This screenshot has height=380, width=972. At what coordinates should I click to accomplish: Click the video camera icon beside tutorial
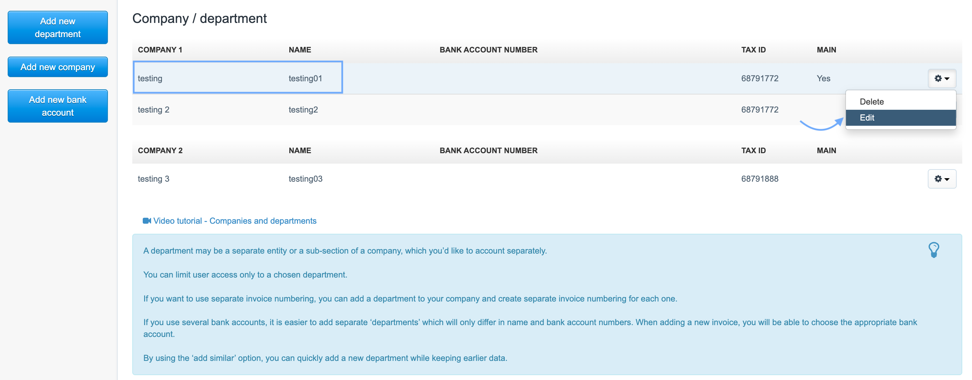point(147,221)
